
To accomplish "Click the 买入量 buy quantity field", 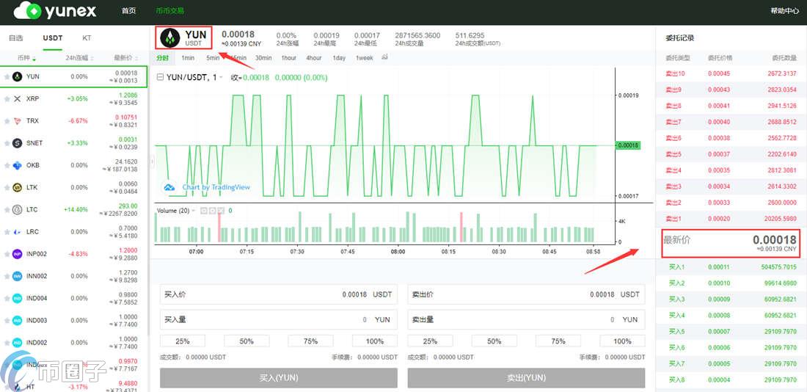I will (x=278, y=319).
